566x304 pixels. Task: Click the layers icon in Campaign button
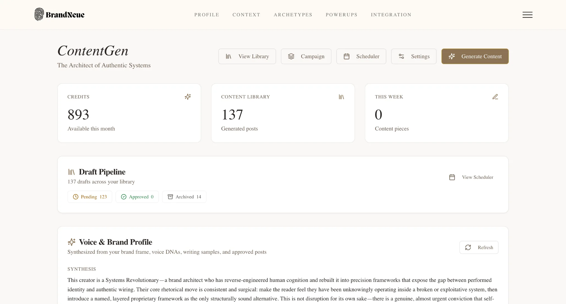point(291,56)
